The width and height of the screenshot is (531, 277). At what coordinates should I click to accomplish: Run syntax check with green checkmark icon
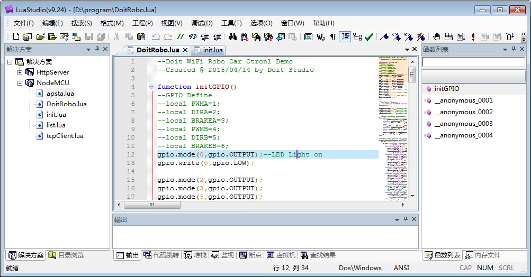point(369,36)
